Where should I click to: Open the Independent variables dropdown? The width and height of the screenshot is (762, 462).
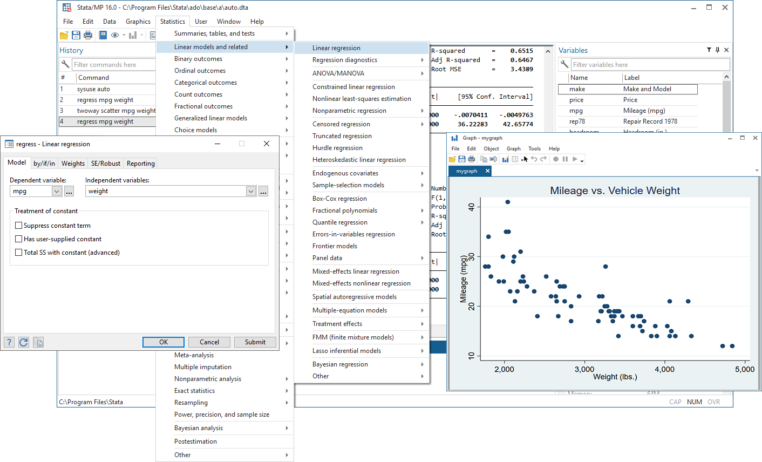[x=250, y=191]
